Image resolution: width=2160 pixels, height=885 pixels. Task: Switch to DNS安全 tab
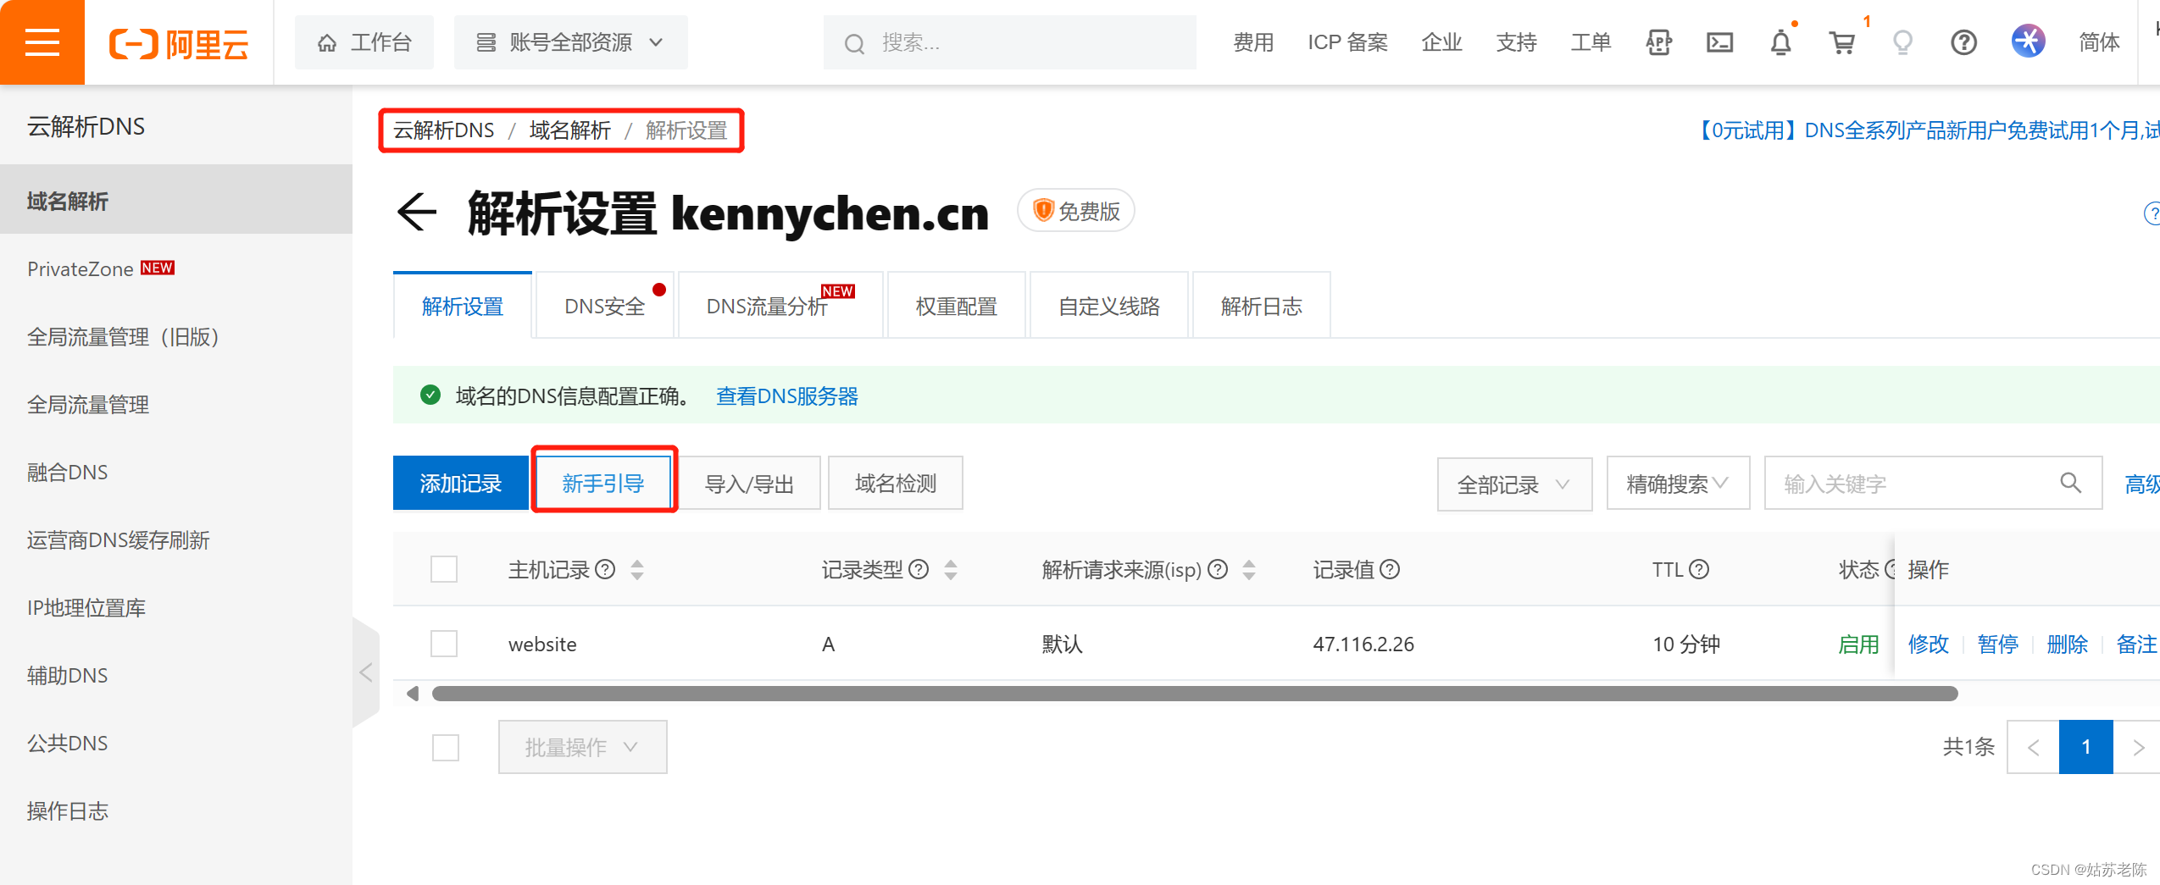tap(604, 306)
